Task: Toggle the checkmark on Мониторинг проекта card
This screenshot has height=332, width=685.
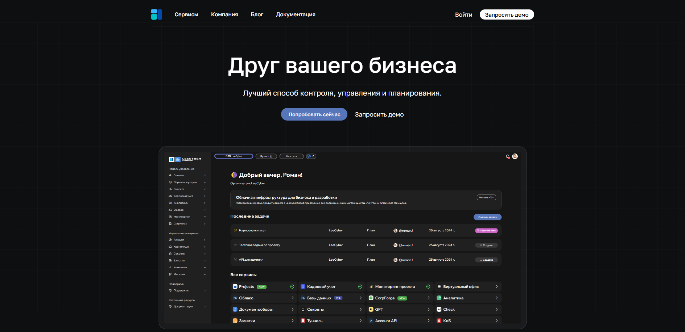Action: (x=428, y=287)
